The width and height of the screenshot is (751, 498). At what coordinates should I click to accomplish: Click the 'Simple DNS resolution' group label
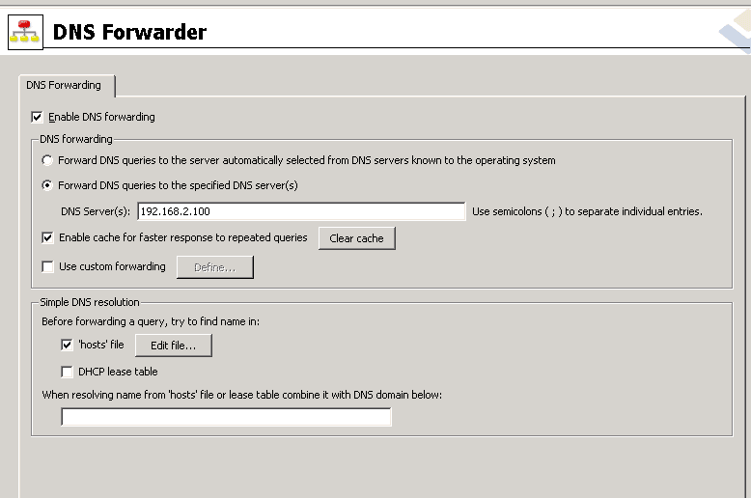(x=90, y=302)
